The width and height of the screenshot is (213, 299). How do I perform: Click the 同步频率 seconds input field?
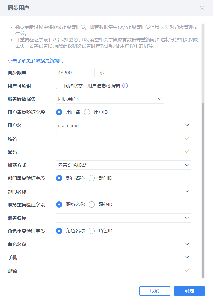coord(75,72)
